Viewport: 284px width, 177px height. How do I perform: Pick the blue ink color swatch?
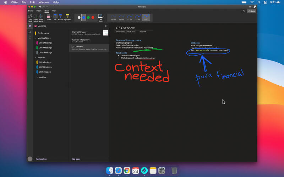tap(83, 17)
